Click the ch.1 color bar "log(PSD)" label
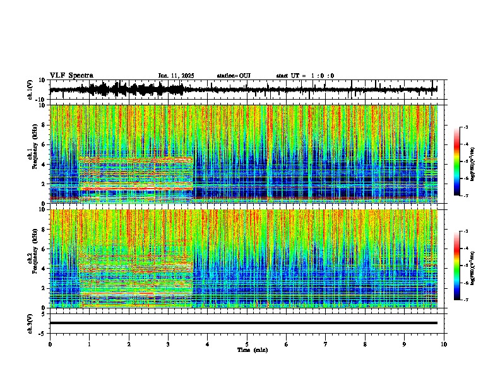 tap(473, 165)
